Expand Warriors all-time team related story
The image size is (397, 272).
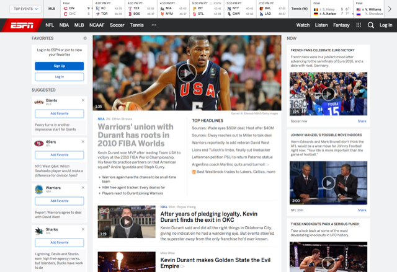138,179
